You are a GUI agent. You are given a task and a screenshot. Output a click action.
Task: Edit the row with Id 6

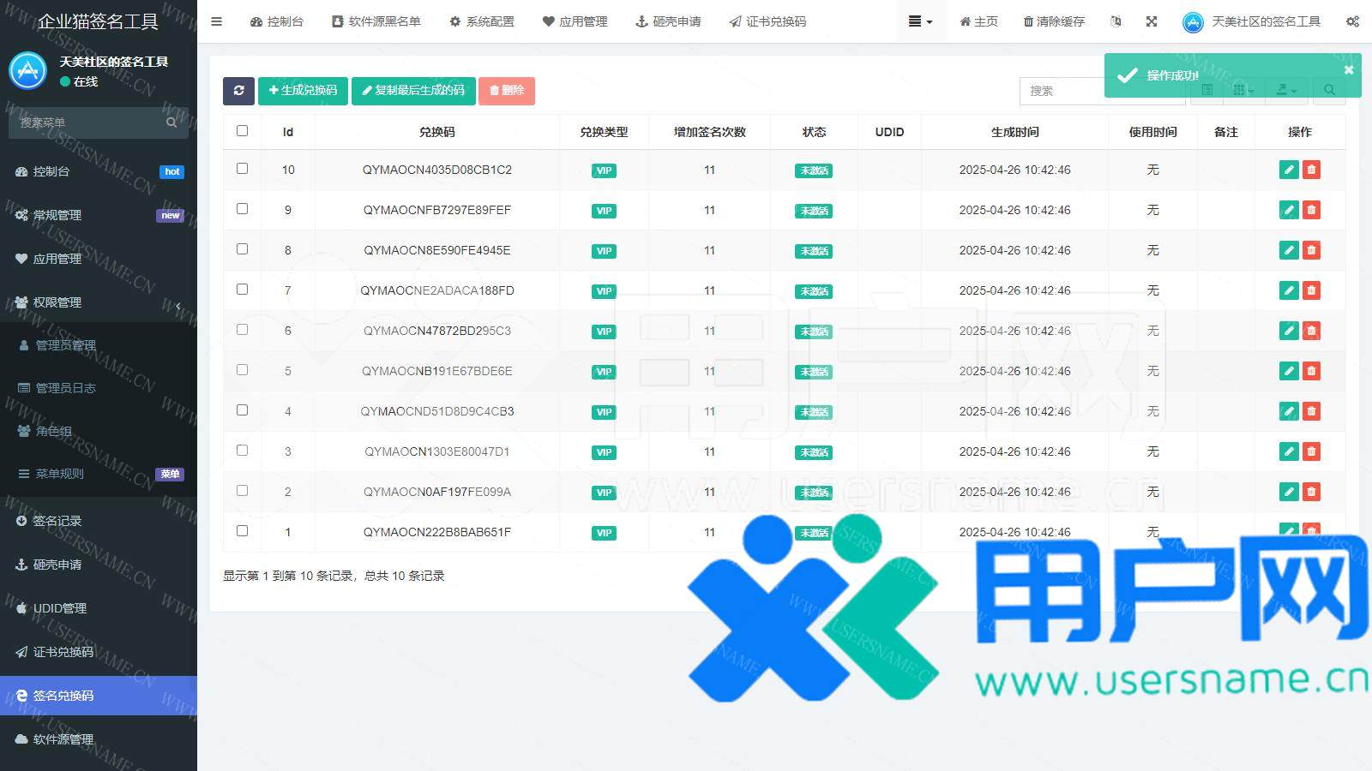(1289, 331)
